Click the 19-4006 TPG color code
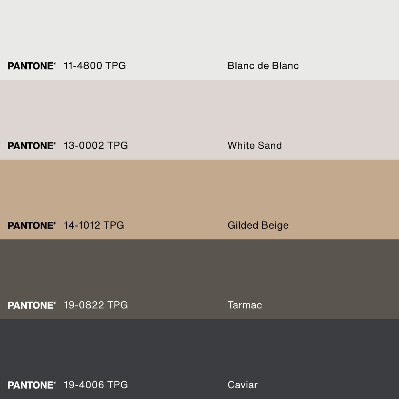Image resolution: width=399 pixels, height=399 pixels. [96, 385]
